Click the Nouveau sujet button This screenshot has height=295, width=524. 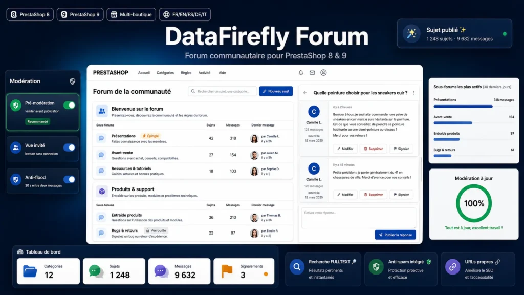[x=276, y=91]
